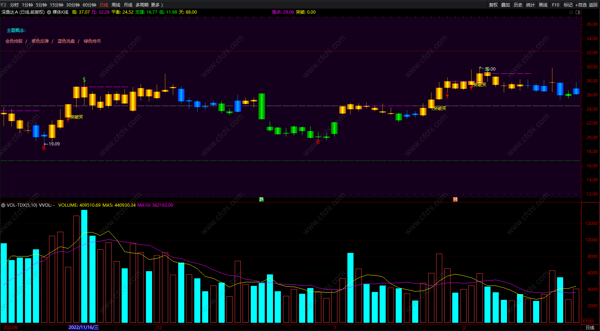The height and width of the screenshot is (331, 600).
Task: Expand the 更多 periods dropdown
Action: [157, 5]
